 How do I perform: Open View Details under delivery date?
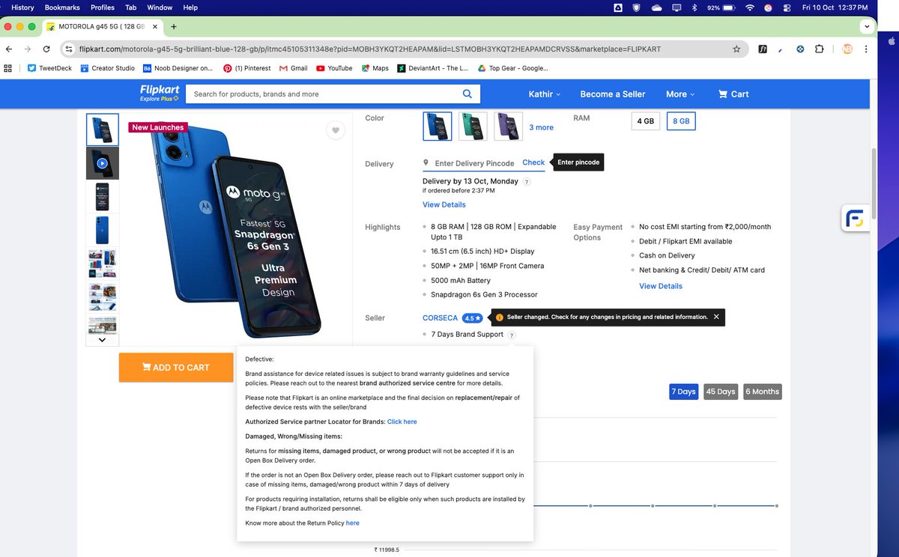[x=444, y=204]
